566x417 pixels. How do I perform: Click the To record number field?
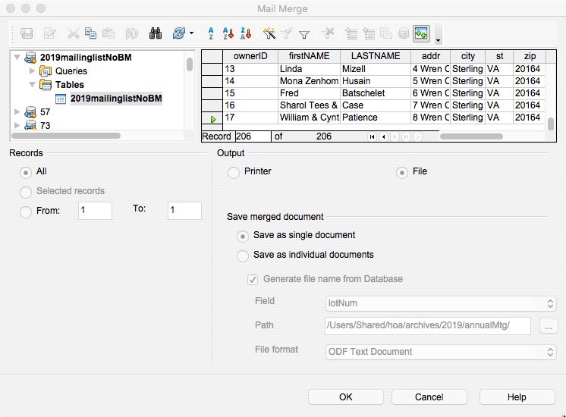[x=184, y=211]
